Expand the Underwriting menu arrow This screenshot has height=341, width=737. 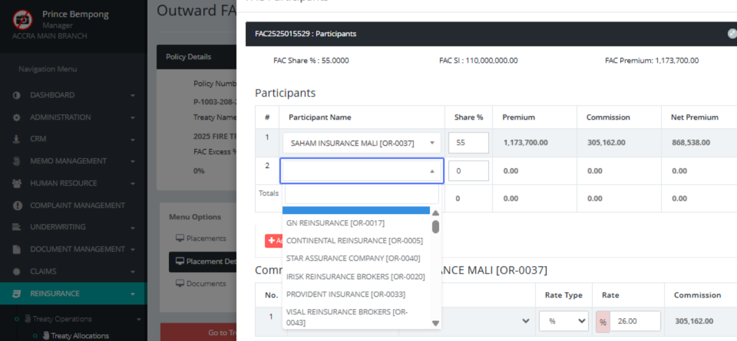coord(133,228)
